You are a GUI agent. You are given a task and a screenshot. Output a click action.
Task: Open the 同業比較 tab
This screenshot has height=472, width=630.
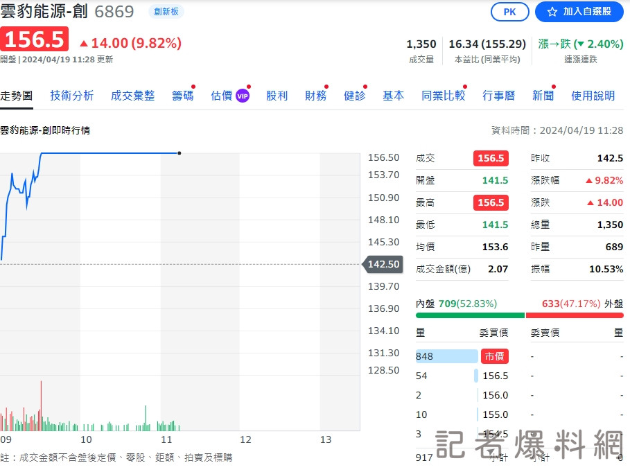pyautogui.click(x=443, y=96)
